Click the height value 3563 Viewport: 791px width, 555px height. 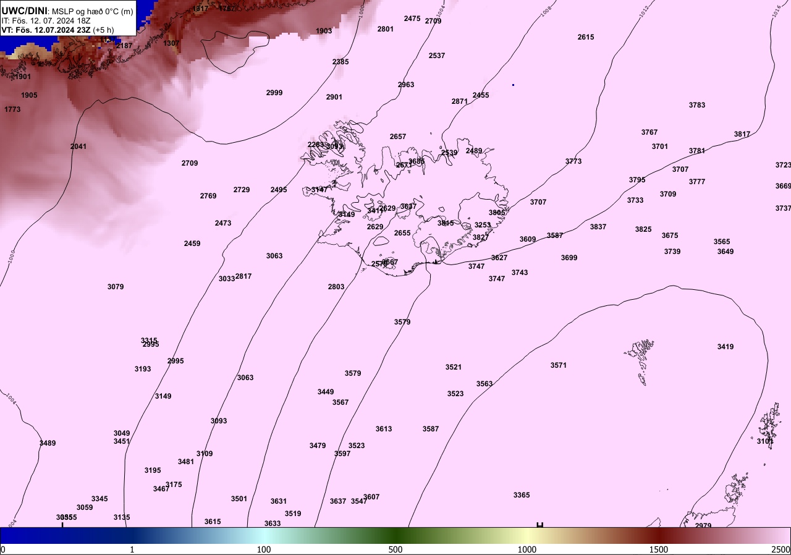click(x=484, y=384)
